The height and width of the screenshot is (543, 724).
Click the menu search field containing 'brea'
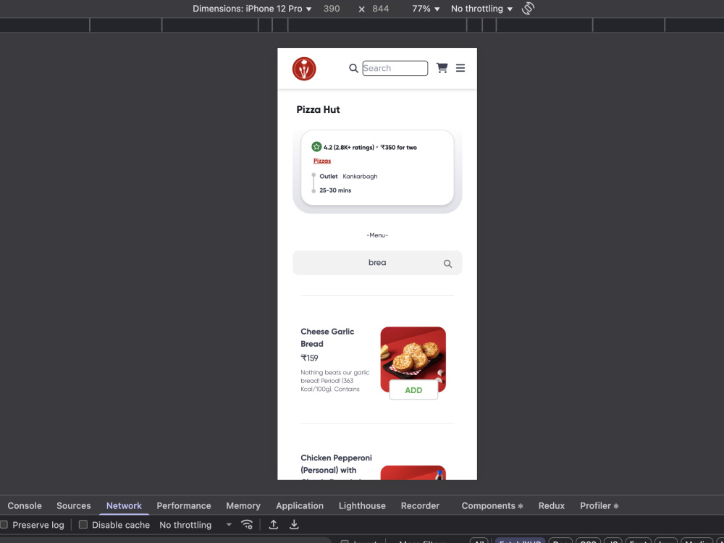[377, 263]
